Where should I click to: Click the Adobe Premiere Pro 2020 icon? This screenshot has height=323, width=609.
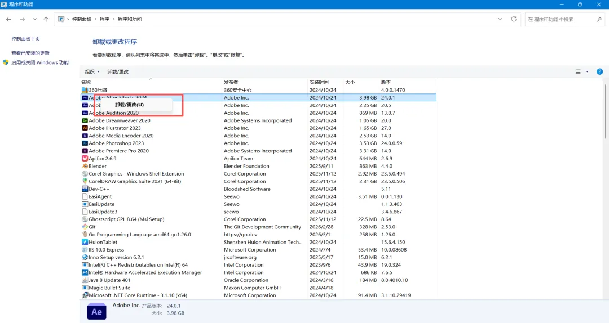[x=85, y=151]
